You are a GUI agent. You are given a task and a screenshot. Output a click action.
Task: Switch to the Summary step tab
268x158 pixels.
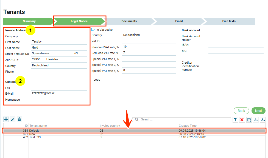(x=29, y=21)
